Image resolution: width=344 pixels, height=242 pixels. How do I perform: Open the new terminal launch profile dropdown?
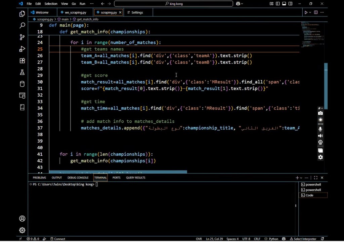301,178
